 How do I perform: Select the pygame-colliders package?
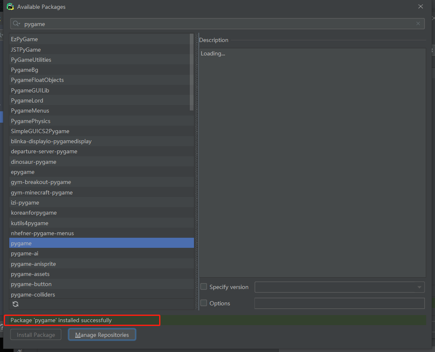(x=102, y=294)
